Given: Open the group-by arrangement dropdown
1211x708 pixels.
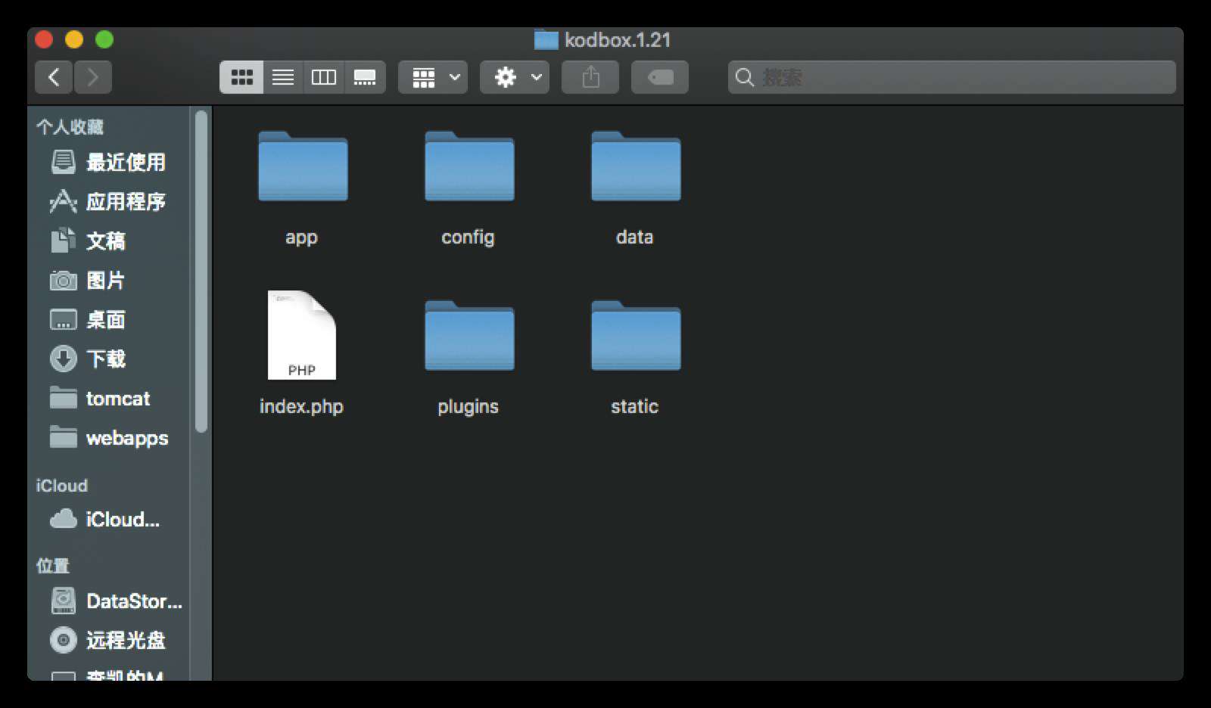Looking at the screenshot, I should click(433, 77).
